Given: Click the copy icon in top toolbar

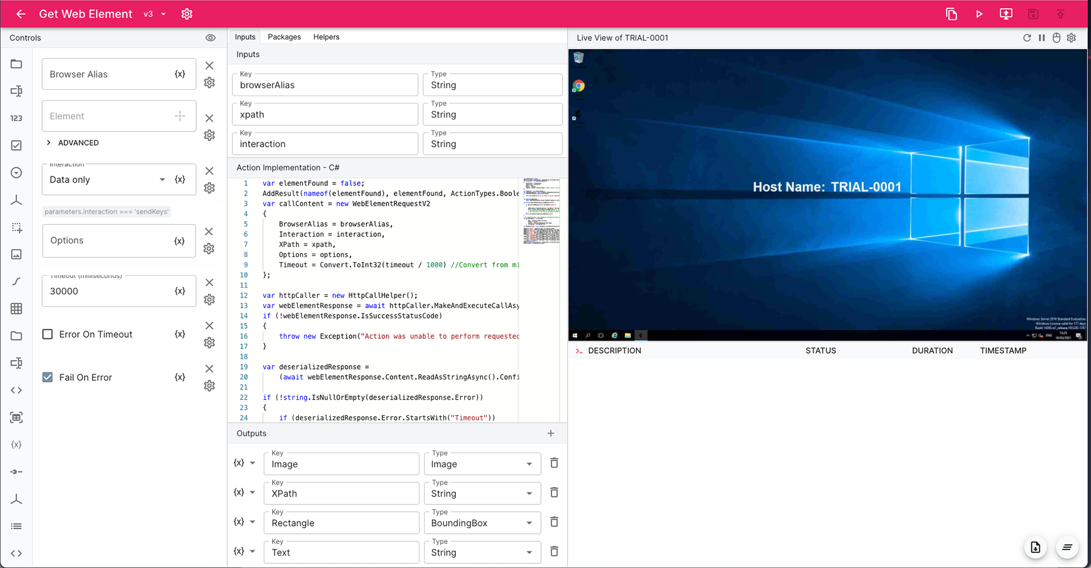Looking at the screenshot, I should [951, 14].
